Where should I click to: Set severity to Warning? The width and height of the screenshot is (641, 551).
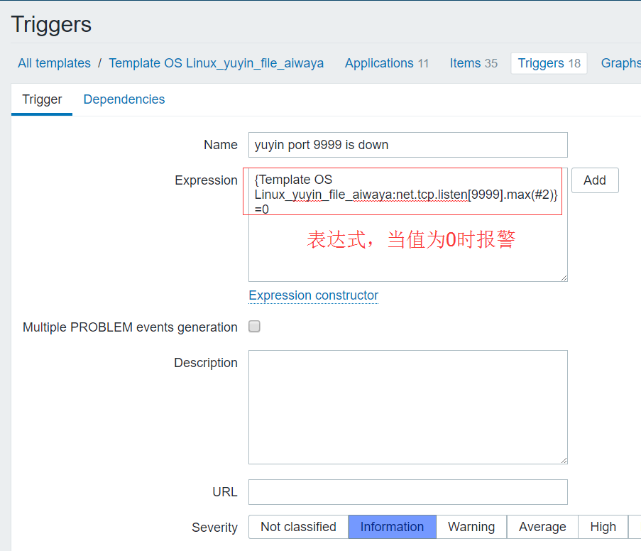(x=471, y=527)
